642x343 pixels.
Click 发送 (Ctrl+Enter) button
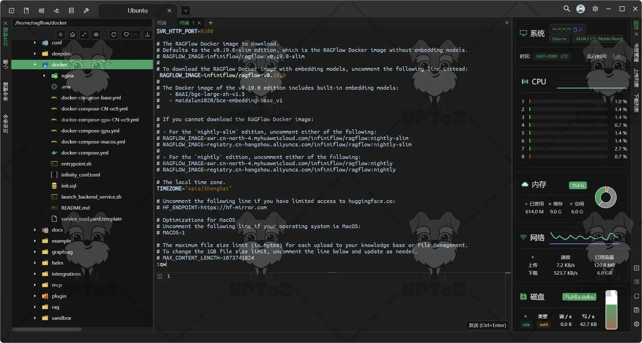tap(487, 325)
